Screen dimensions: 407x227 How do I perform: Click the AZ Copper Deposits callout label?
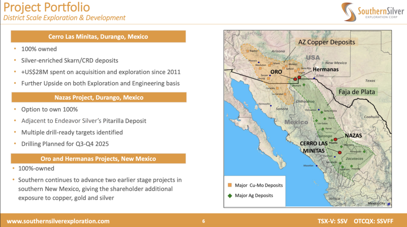pyautogui.click(x=326, y=42)
